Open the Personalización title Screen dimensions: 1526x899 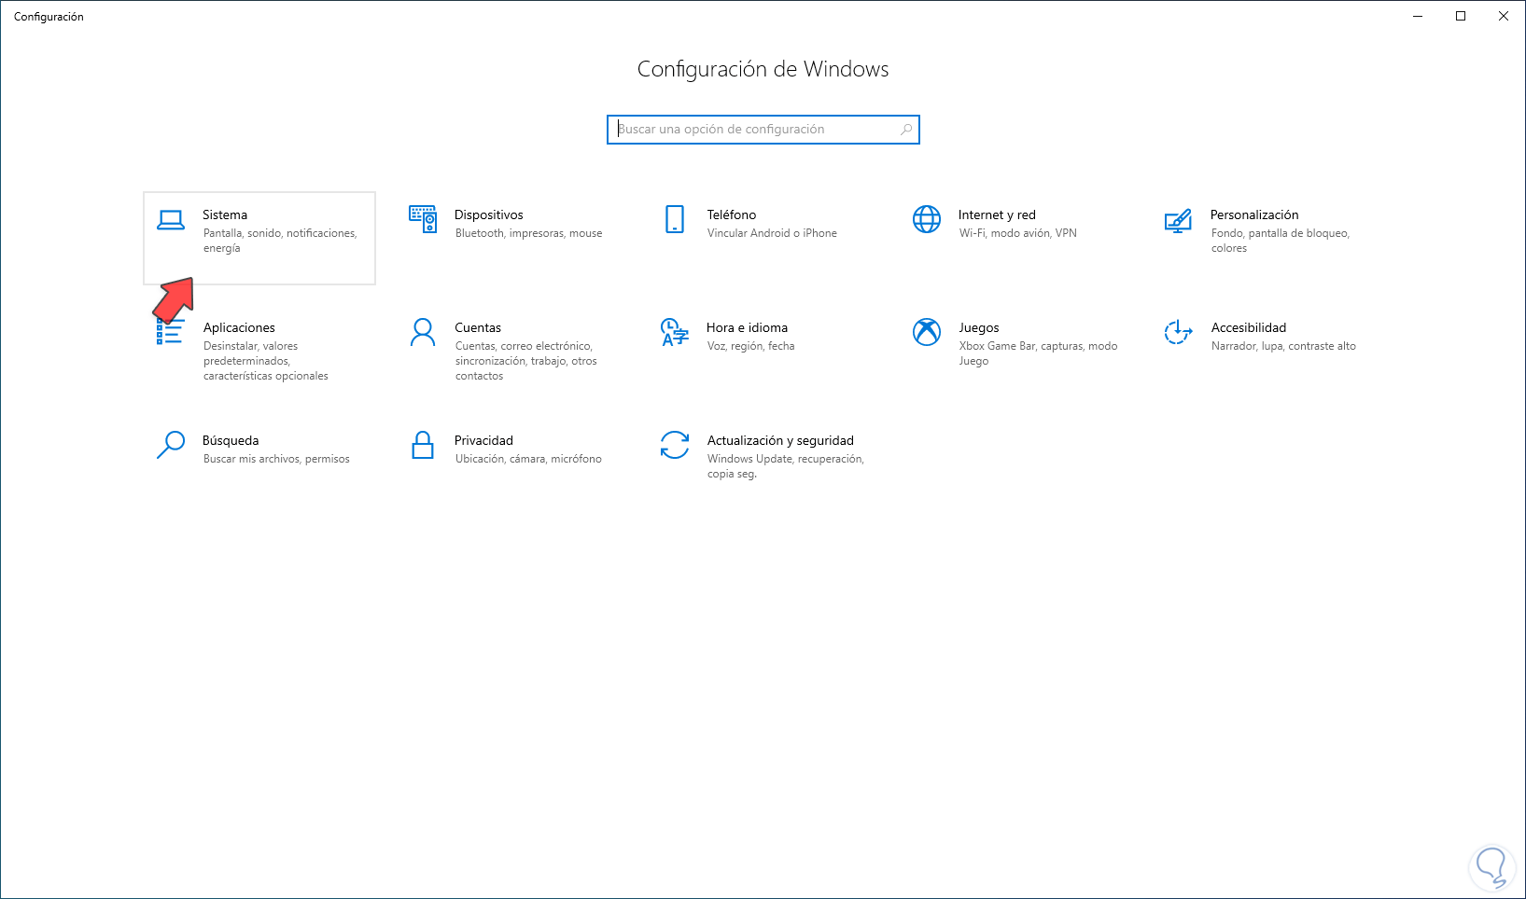click(1254, 214)
